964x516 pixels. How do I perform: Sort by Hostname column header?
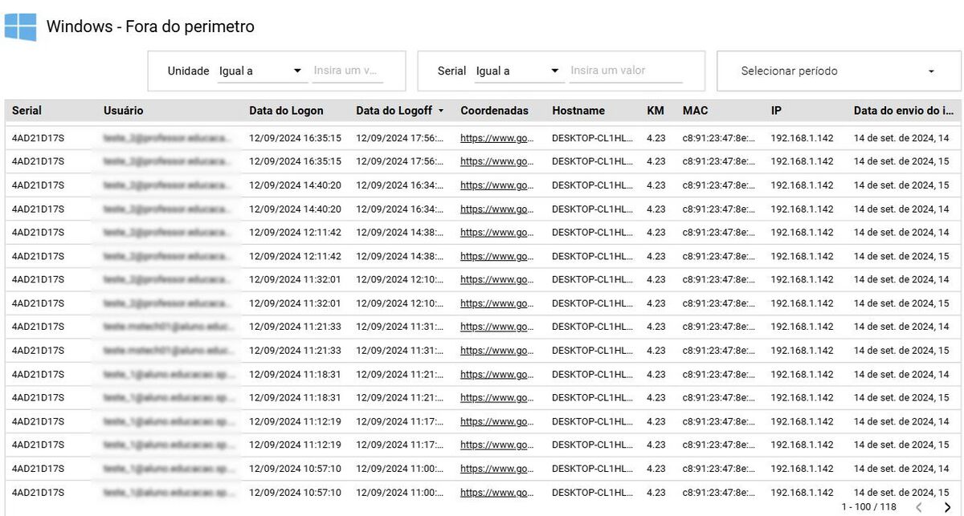[578, 111]
